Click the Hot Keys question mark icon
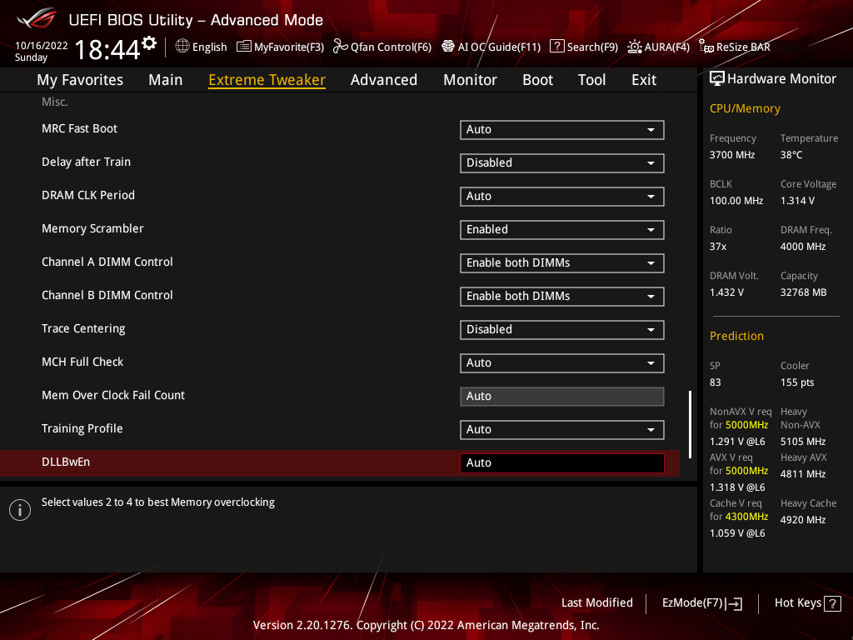Screen dimensions: 853x640 click(832, 603)
